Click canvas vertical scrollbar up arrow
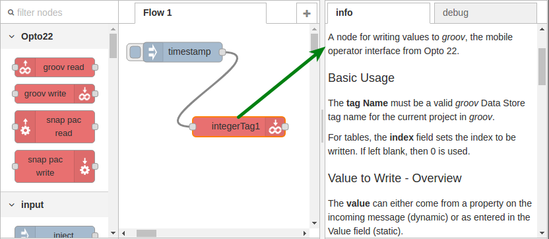Viewport: 549px width, 239px height. click(314, 29)
